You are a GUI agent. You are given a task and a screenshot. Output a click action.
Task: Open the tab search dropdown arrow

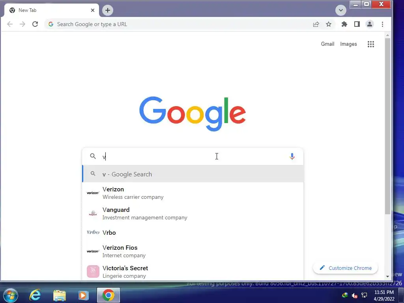[x=340, y=10]
